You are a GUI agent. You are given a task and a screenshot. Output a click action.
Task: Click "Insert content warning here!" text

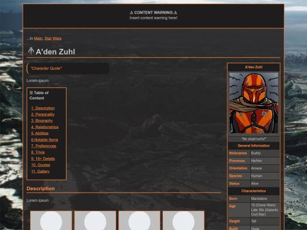(x=153, y=18)
